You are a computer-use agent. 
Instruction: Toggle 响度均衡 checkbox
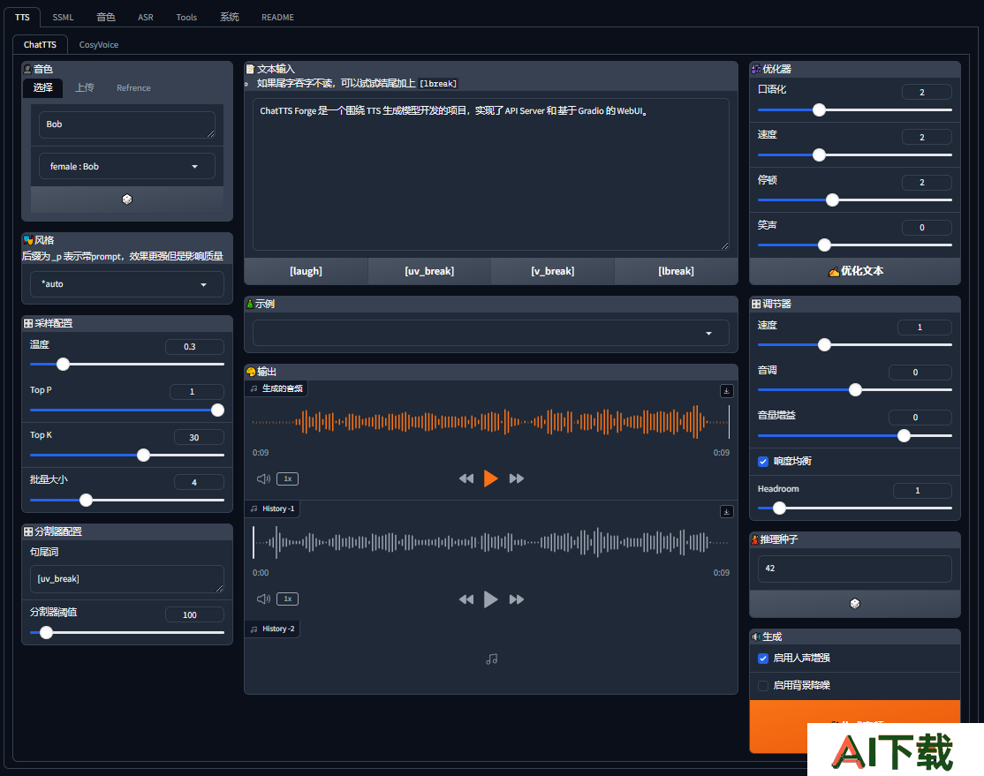pos(763,461)
